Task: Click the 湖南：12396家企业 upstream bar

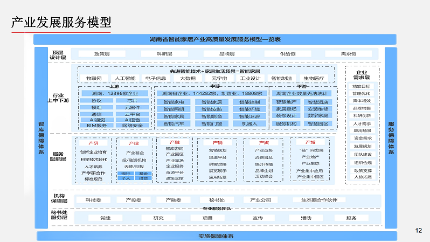Action: coord(115,93)
